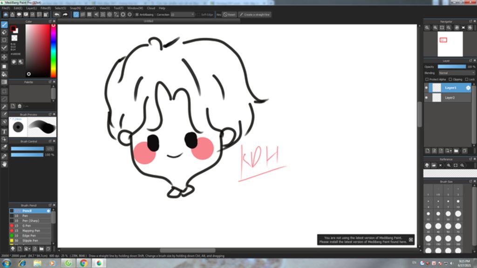The image size is (477, 268).
Task: Click the Navigator canvas thumbnail
Action: click(x=450, y=44)
